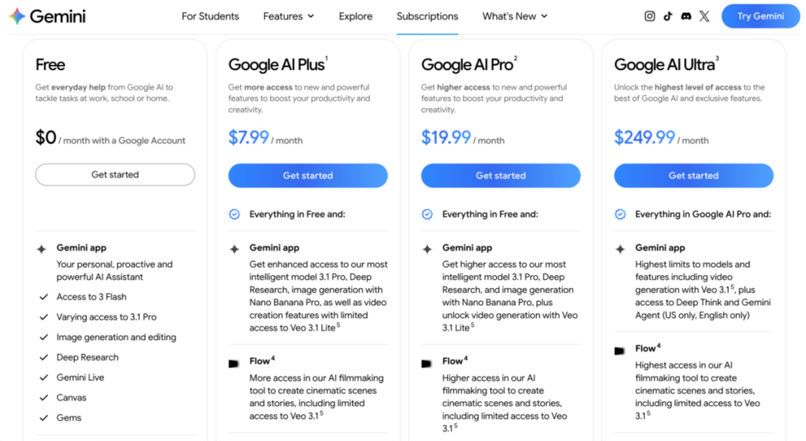Go to the Explore nav item
The image size is (806, 441).
355,16
